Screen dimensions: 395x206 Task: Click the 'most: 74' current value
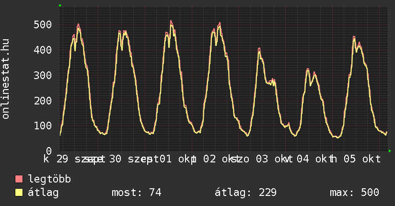tap(136, 193)
